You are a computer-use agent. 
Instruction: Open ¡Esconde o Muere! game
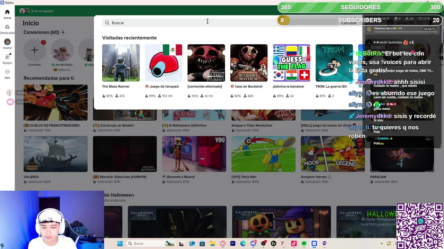click(x=194, y=154)
